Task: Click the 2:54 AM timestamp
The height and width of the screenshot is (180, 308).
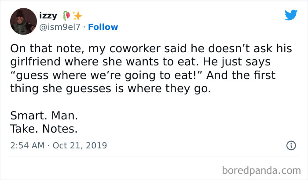Action: point(27,145)
